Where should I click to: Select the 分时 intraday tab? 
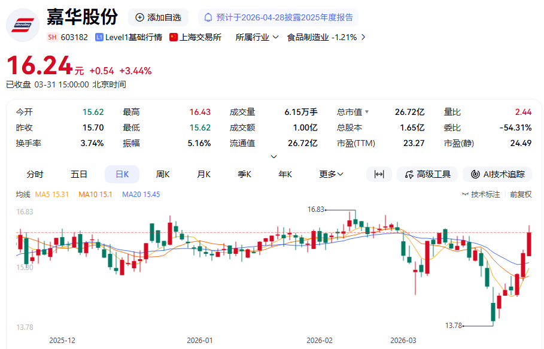click(35, 174)
